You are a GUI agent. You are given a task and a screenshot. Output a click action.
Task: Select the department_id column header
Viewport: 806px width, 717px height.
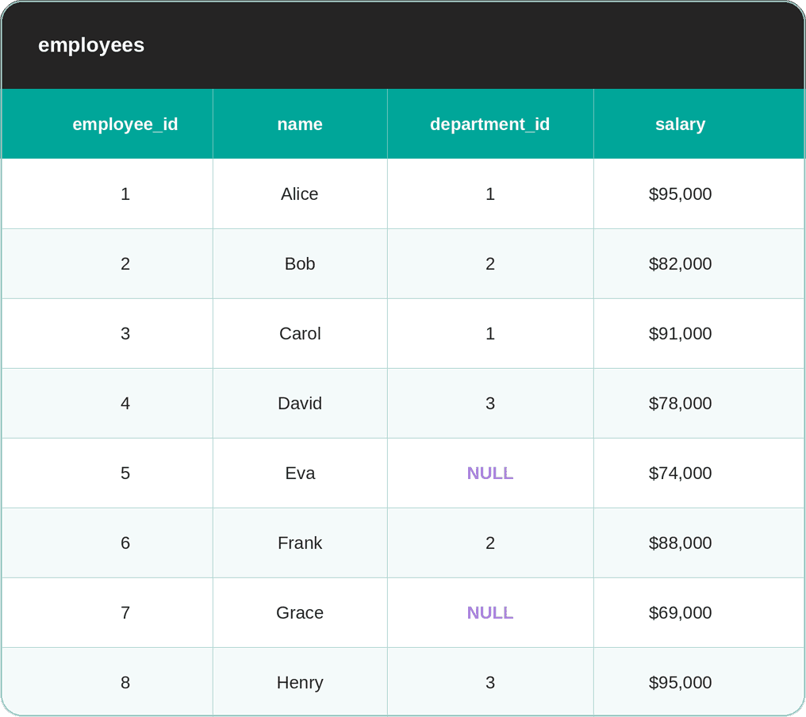490,124
